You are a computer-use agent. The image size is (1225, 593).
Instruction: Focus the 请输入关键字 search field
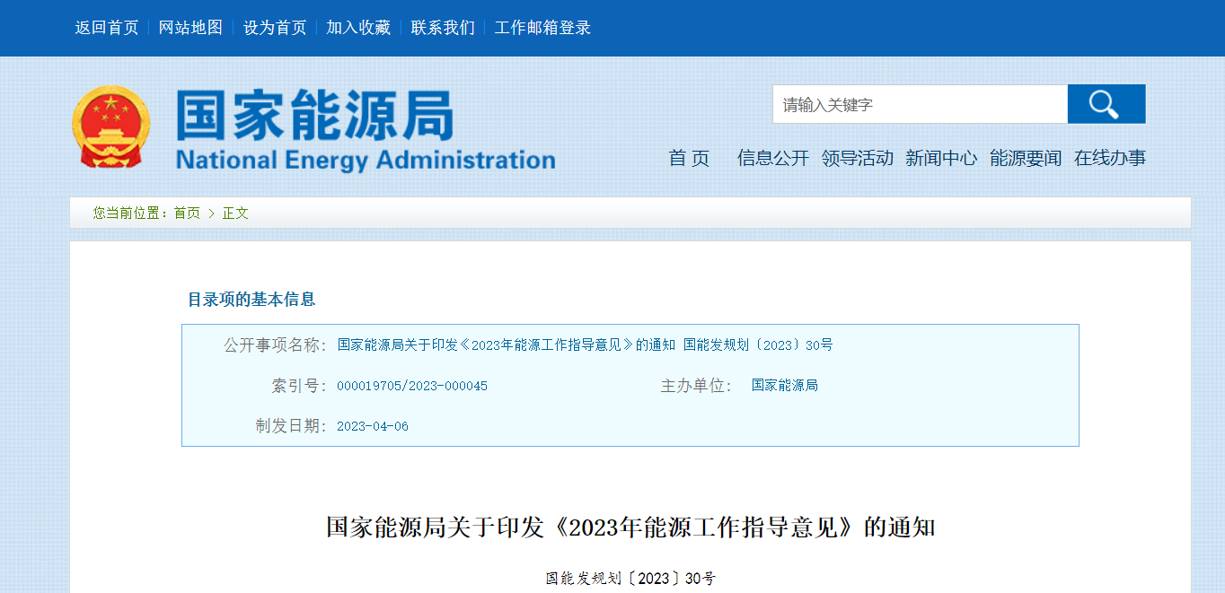[x=920, y=104]
